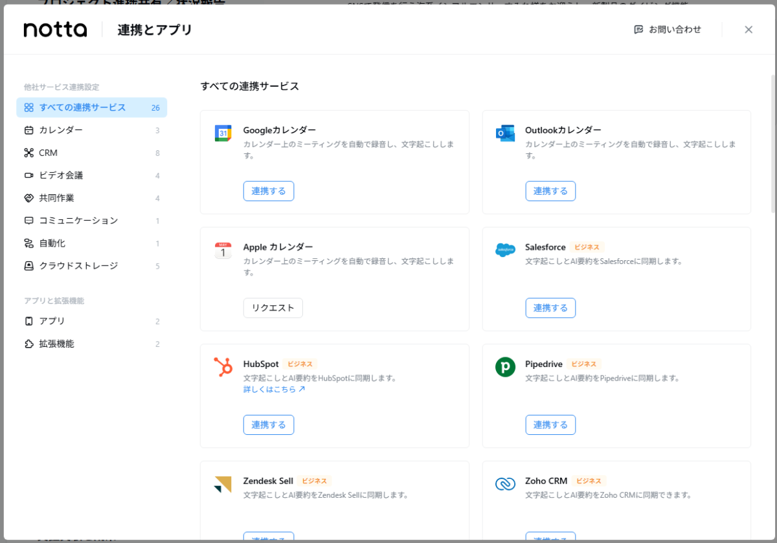This screenshot has width=777, height=543.
Task: Go to the 拡張機能 section
Action: point(56,344)
